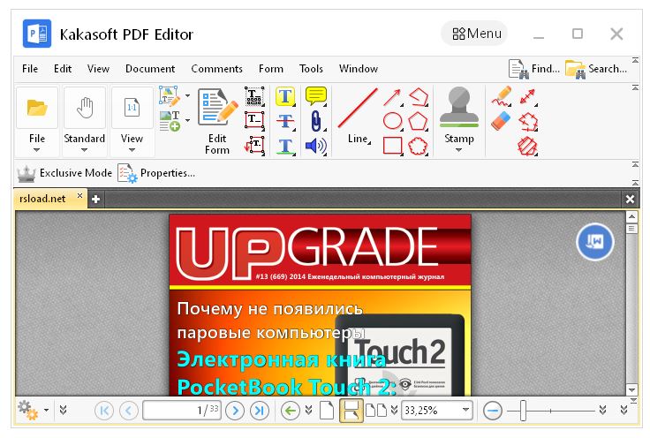Select the Edit Content tool icon
The width and height of the screenshot is (650, 438).
[x=170, y=96]
